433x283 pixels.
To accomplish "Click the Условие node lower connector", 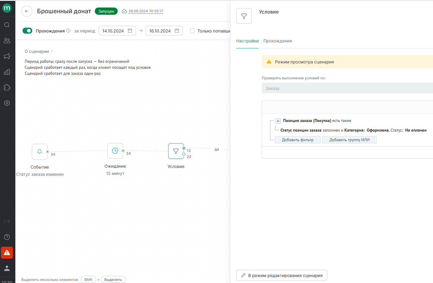I will click(x=184, y=154).
